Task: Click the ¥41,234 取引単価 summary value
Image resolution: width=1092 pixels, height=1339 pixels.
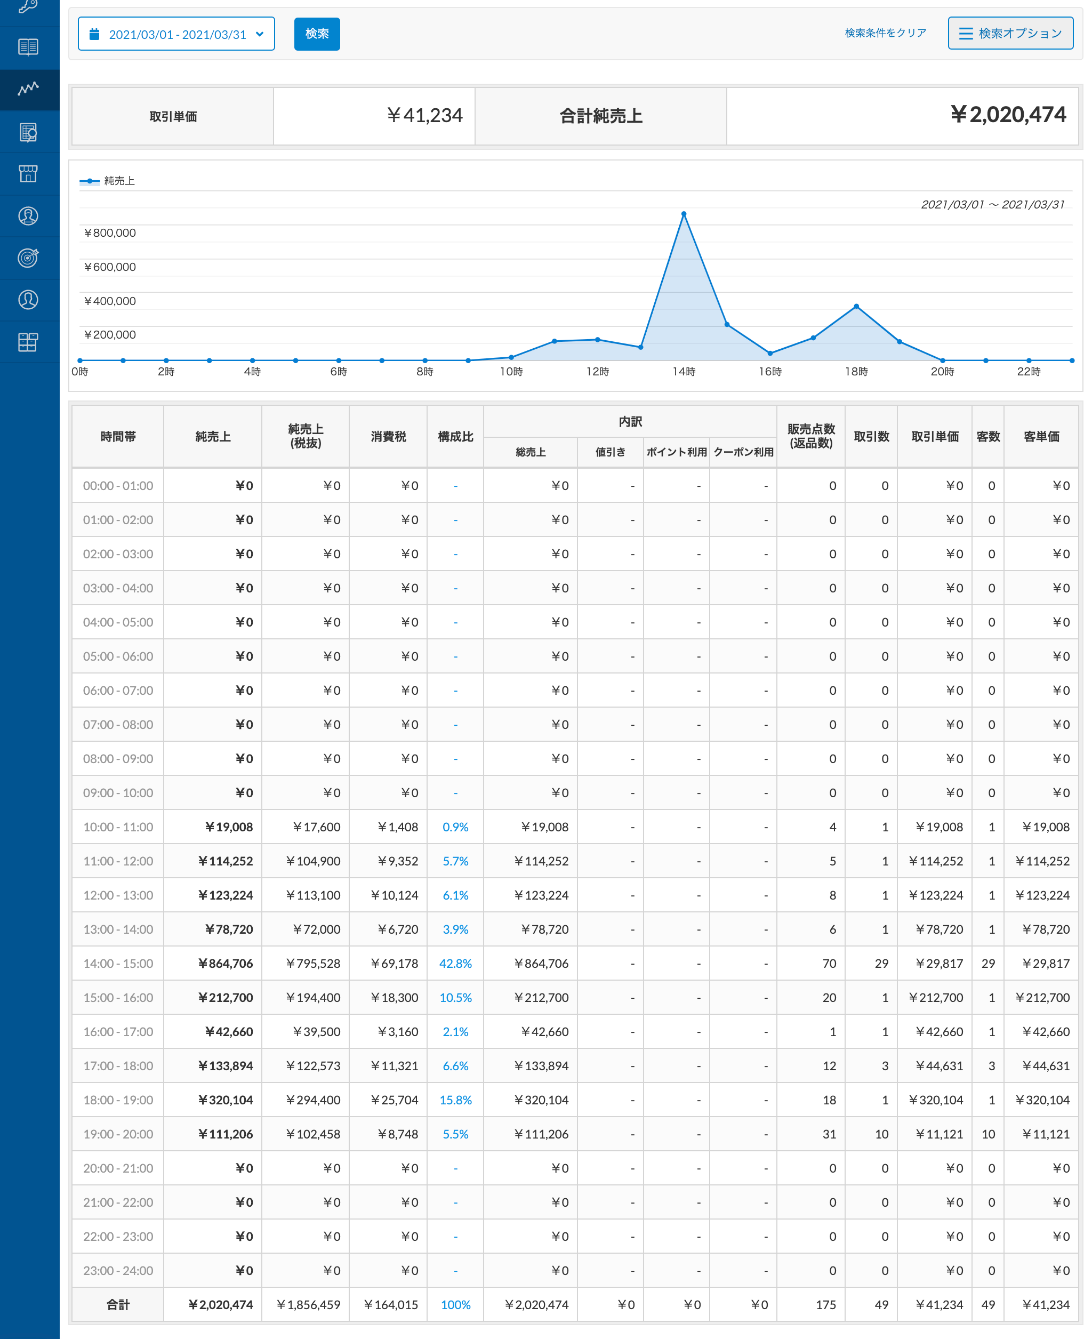Action: click(424, 116)
